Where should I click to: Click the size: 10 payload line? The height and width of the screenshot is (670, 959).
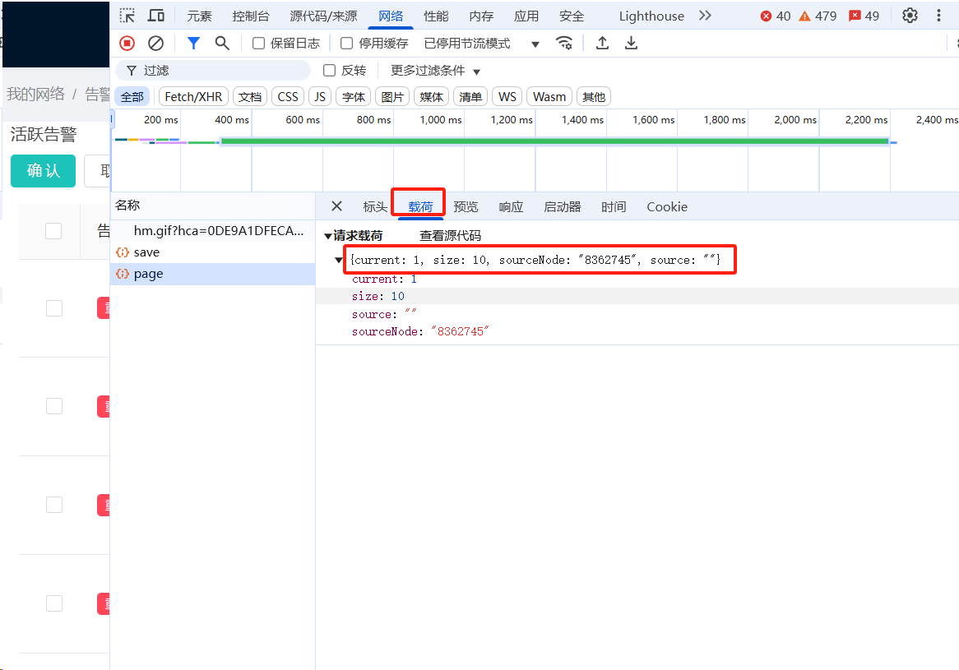click(378, 296)
